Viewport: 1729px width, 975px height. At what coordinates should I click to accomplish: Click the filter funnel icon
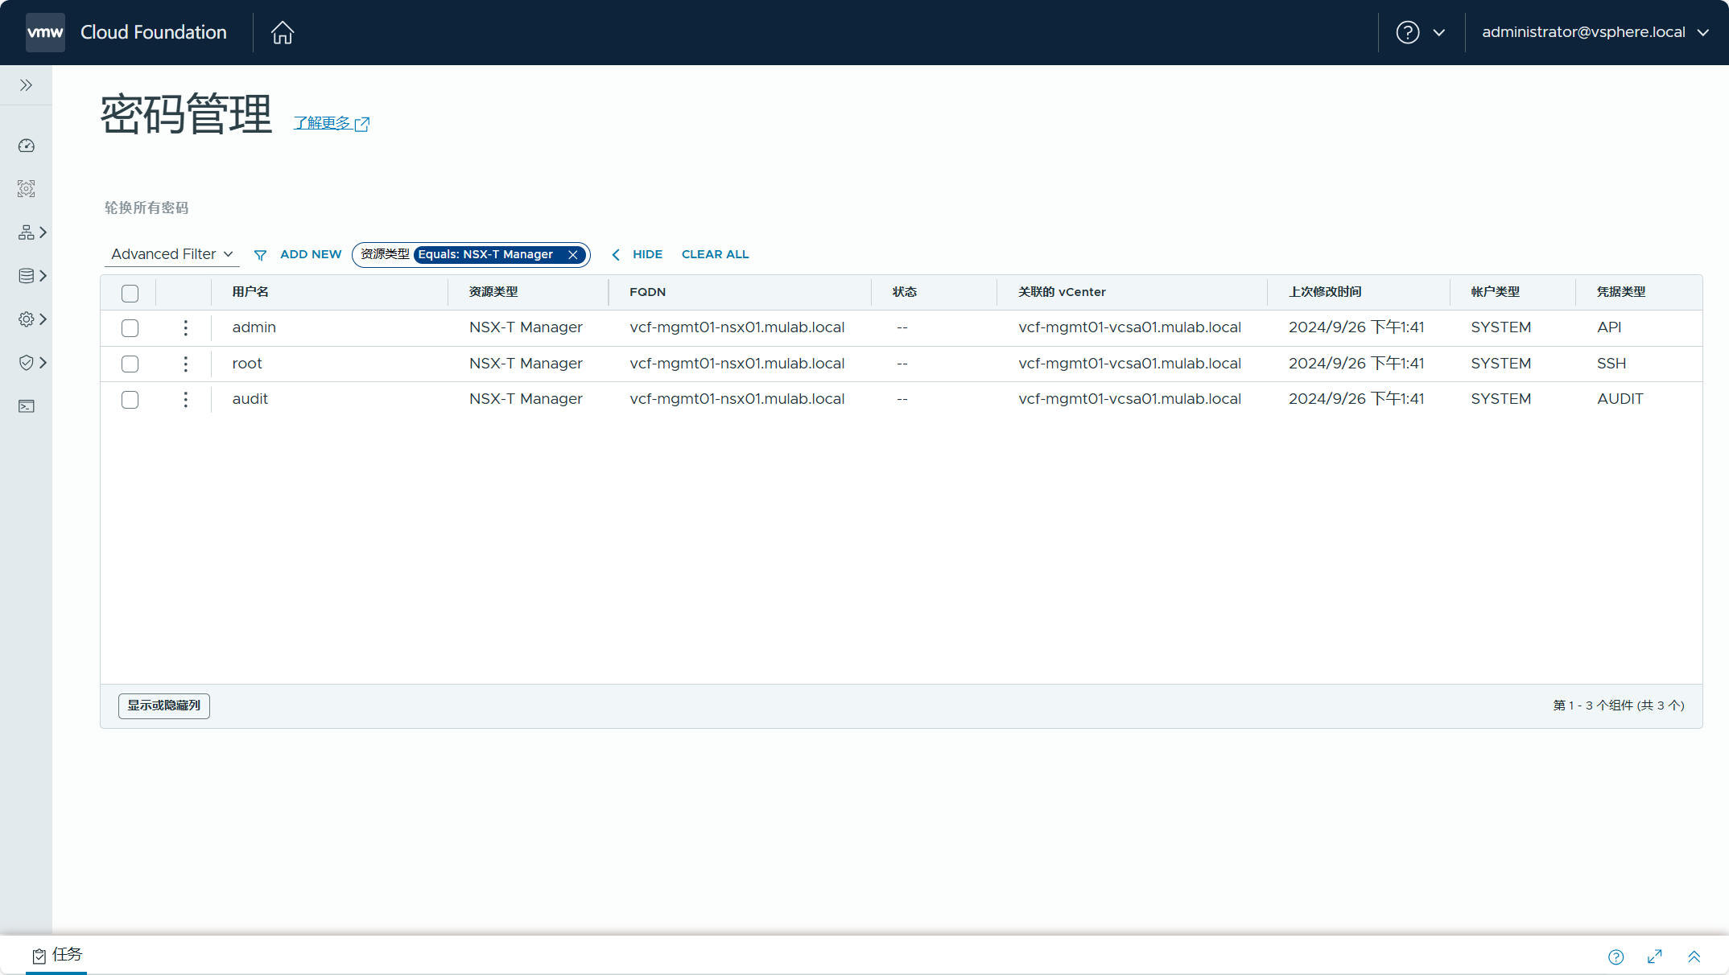point(260,255)
